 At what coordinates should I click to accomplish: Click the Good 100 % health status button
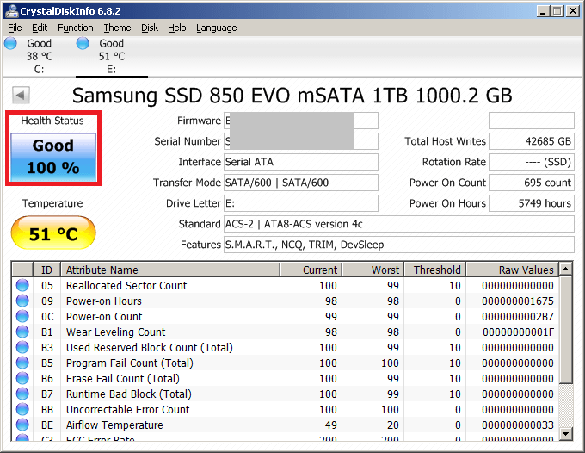pos(53,157)
